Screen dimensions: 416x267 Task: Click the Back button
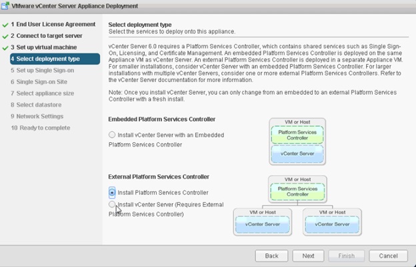pos(271,256)
